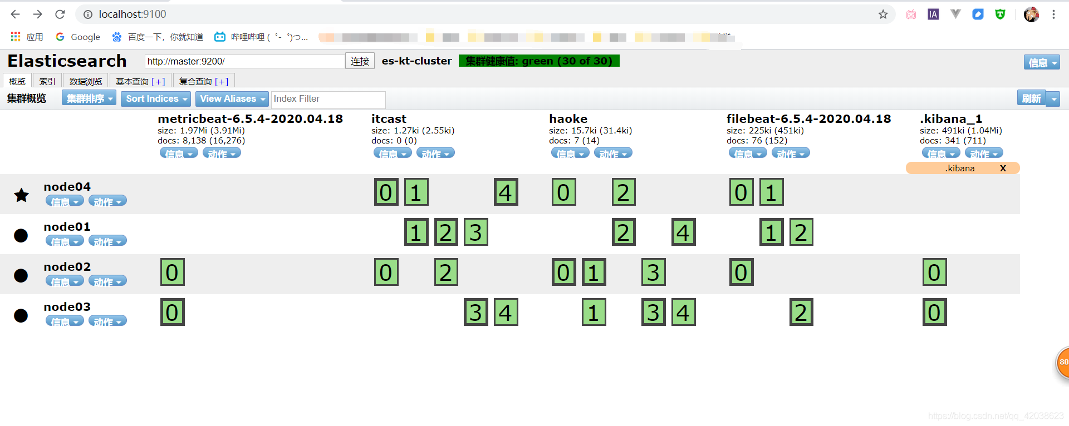Open the arrow dropdown beside 刷新
The height and width of the screenshot is (426, 1069).
point(1053,98)
